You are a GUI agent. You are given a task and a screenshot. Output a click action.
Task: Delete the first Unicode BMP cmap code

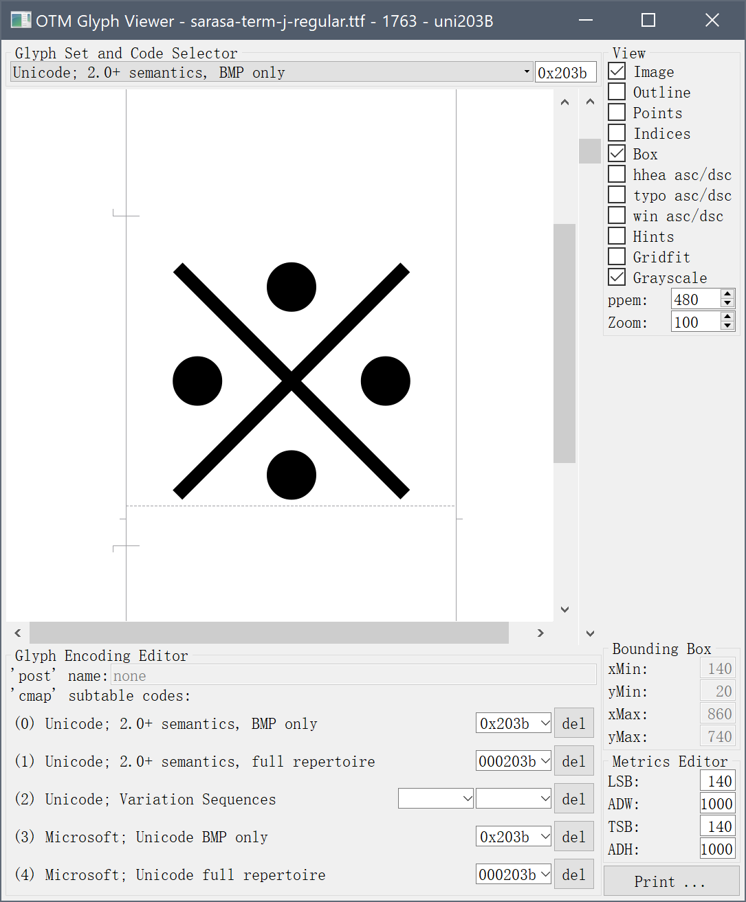click(x=573, y=723)
